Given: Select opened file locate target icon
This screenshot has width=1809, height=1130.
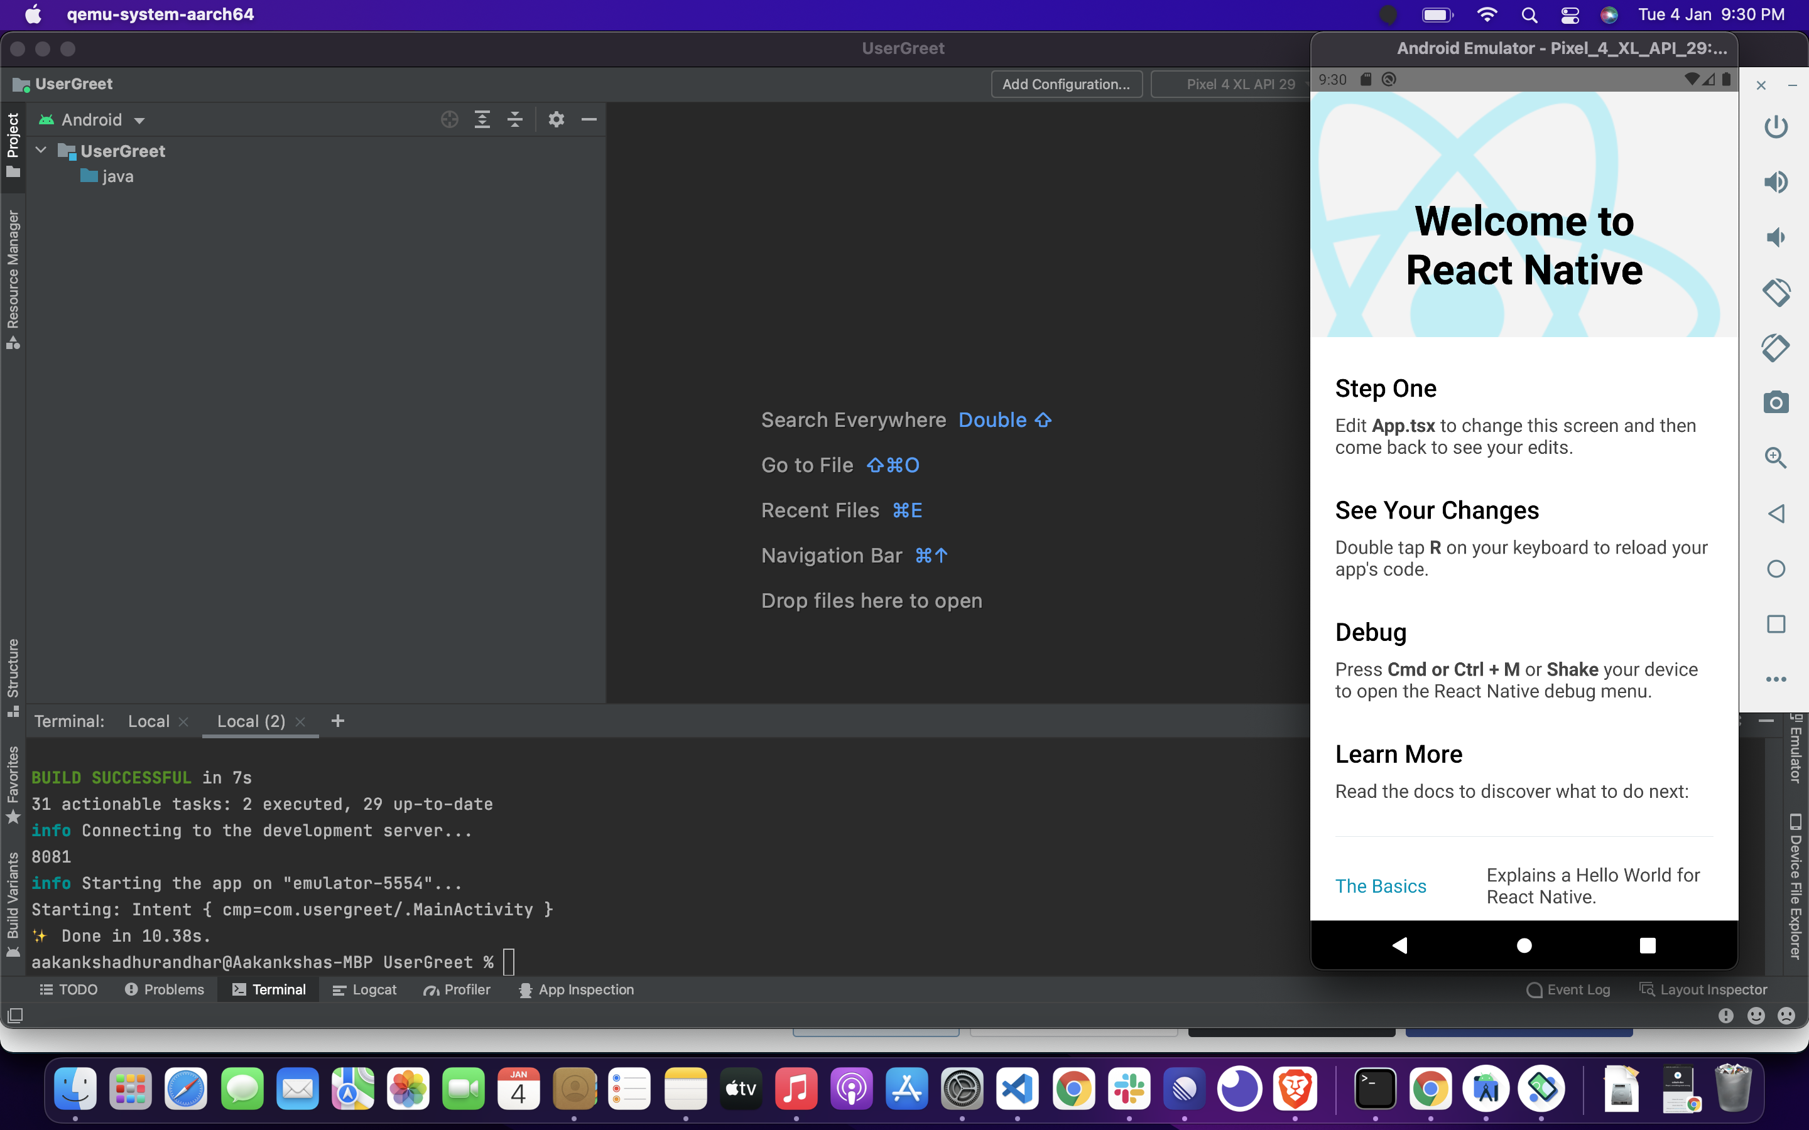Looking at the screenshot, I should pos(449,119).
